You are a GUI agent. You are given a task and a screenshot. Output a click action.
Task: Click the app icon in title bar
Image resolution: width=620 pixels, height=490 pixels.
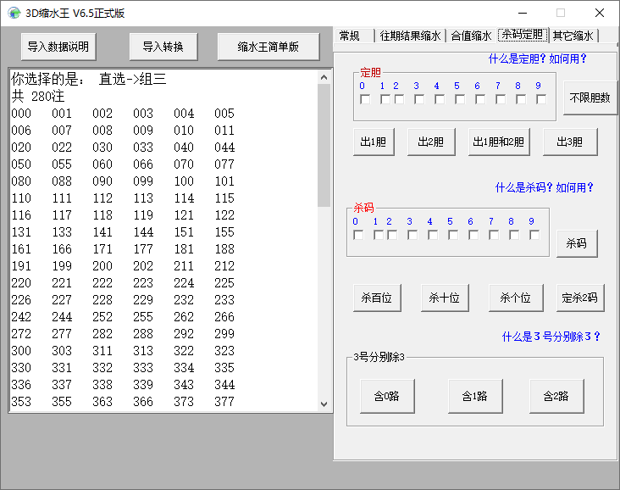point(14,13)
